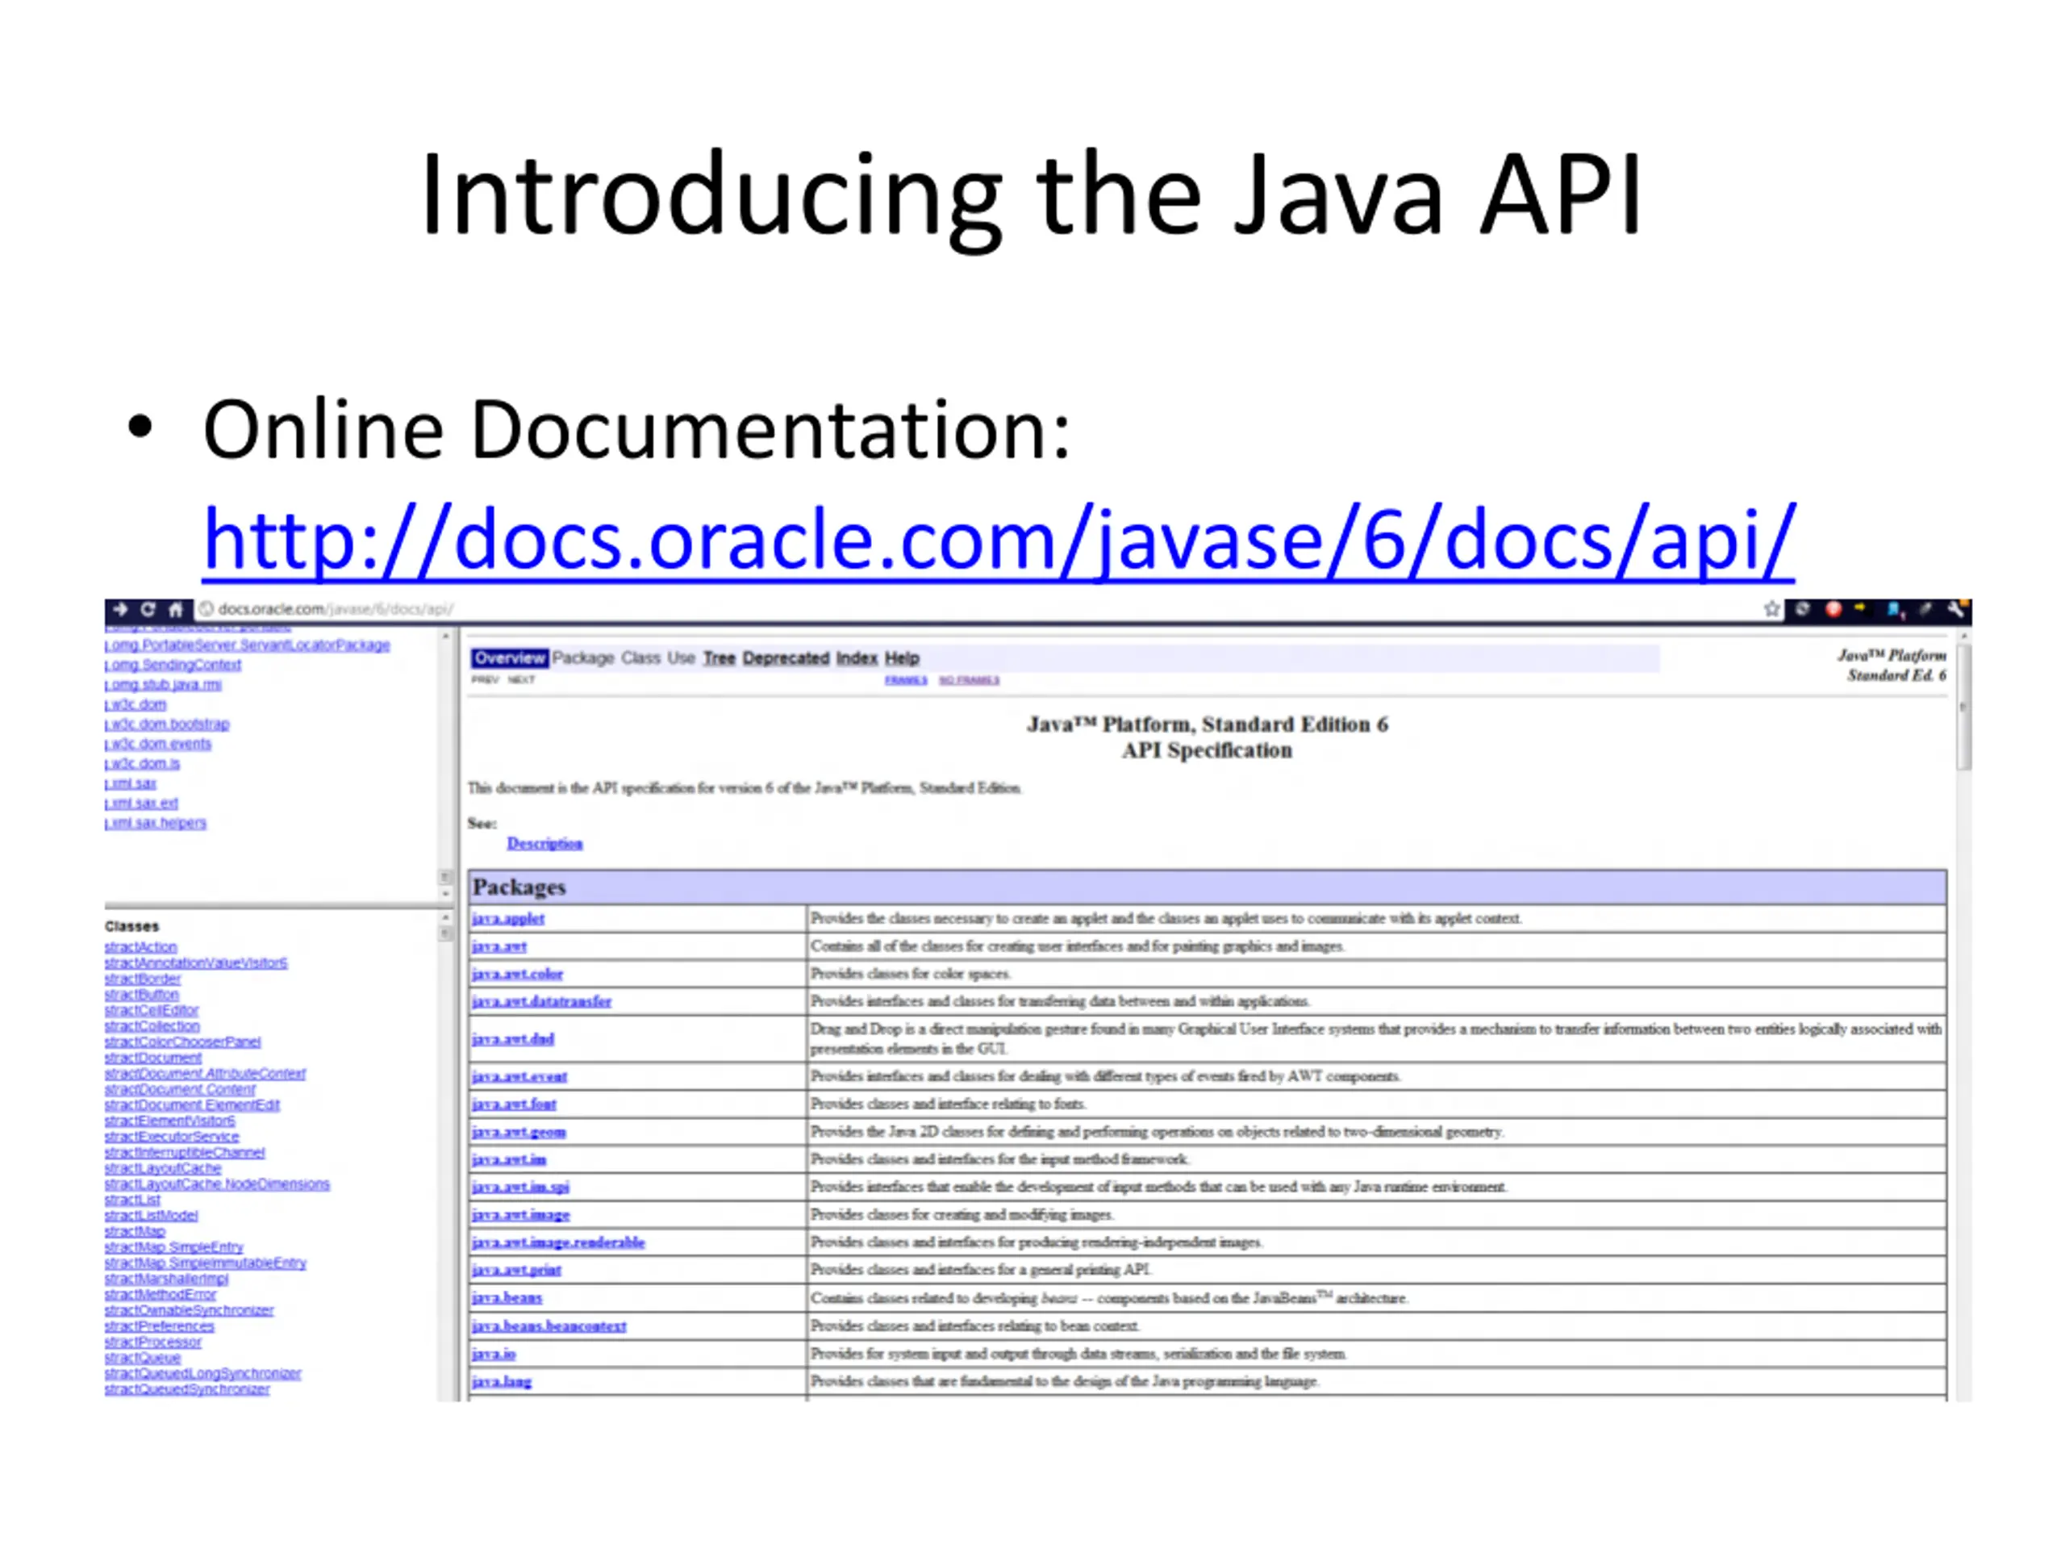Open the java.awt.im package link

point(509,1159)
